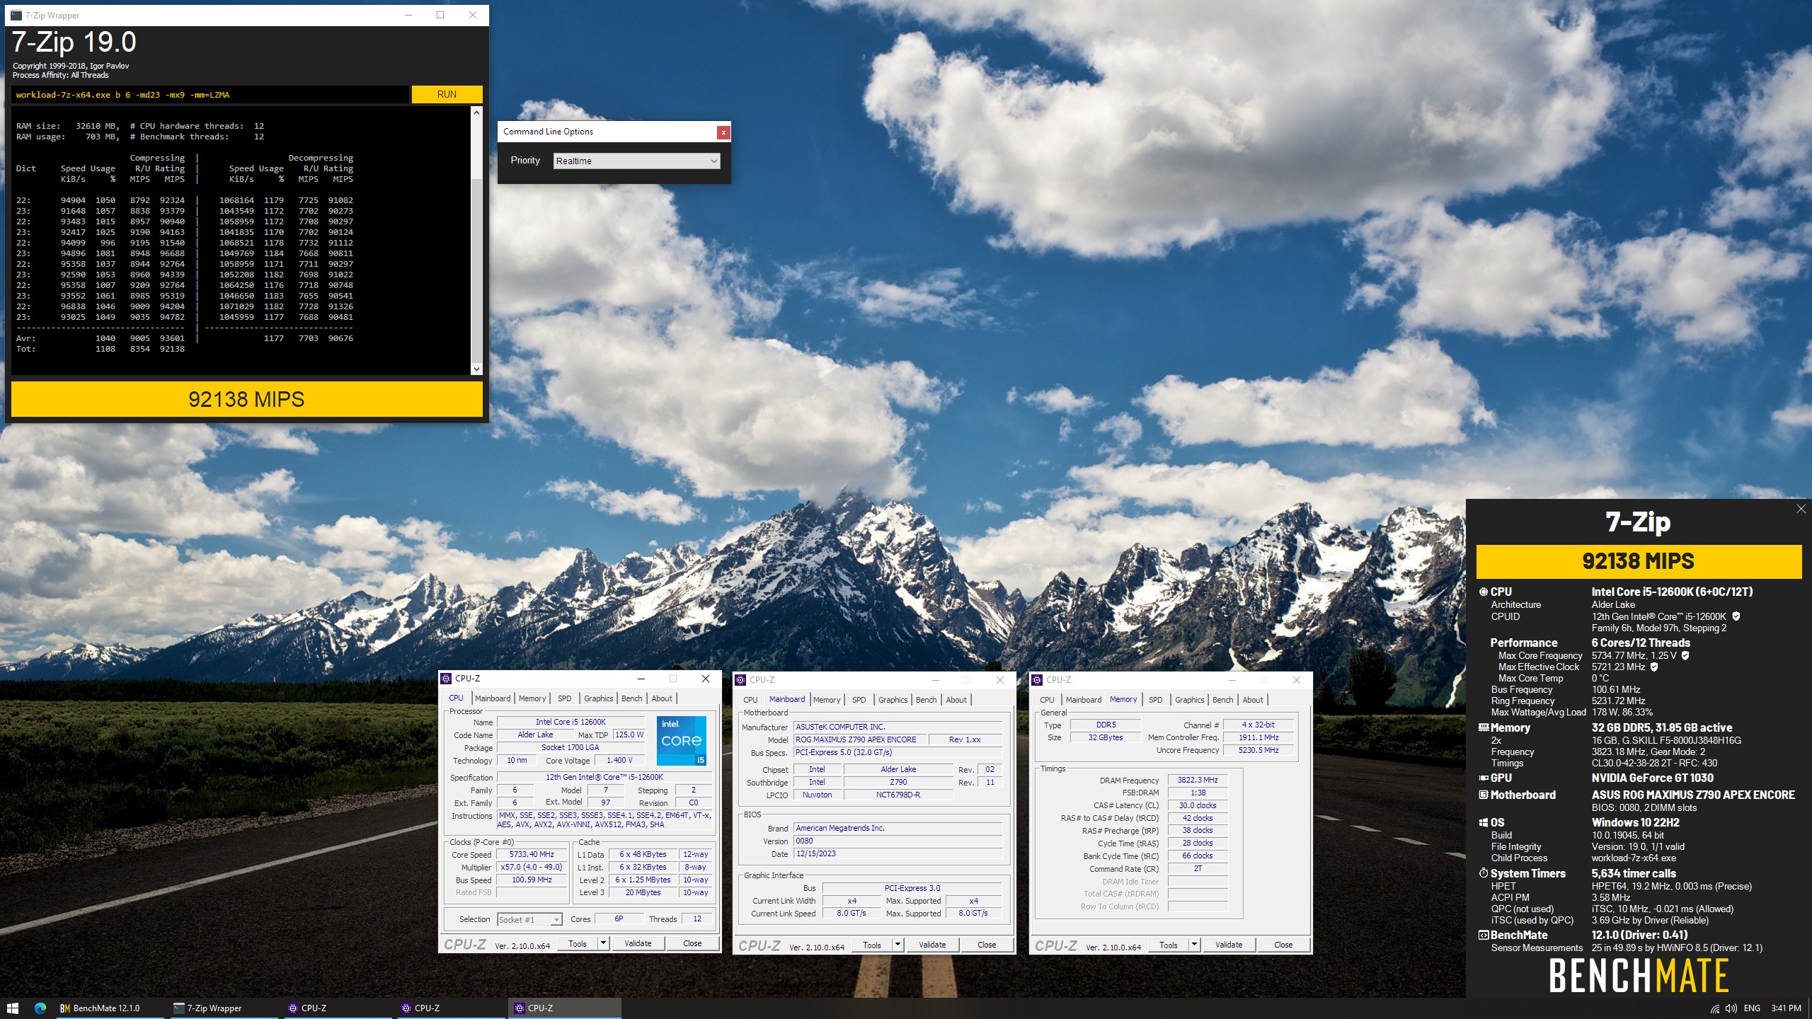Open the Memory tab in first CPU-Z window
The height and width of the screenshot is (1019, 1812).
click(x=532, y=698)
